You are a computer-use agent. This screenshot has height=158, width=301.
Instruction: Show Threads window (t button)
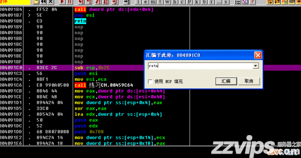tap(160, 2)
